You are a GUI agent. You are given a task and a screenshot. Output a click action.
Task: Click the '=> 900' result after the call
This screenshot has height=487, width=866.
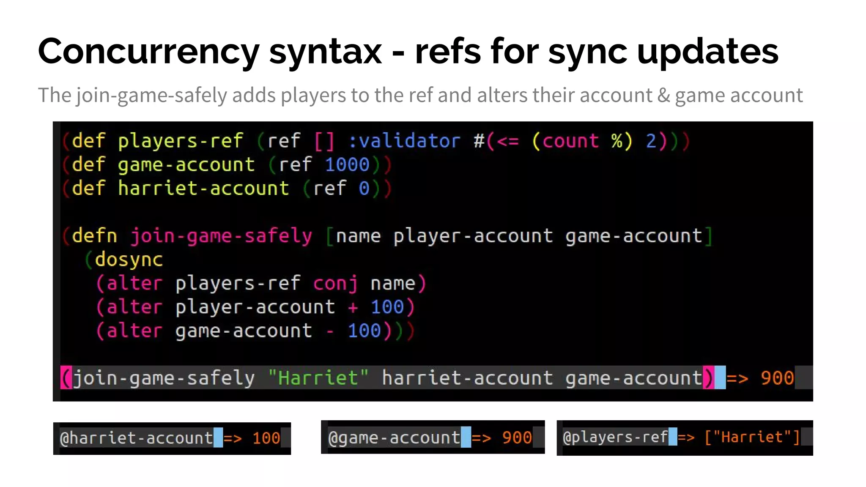point(760,378)
